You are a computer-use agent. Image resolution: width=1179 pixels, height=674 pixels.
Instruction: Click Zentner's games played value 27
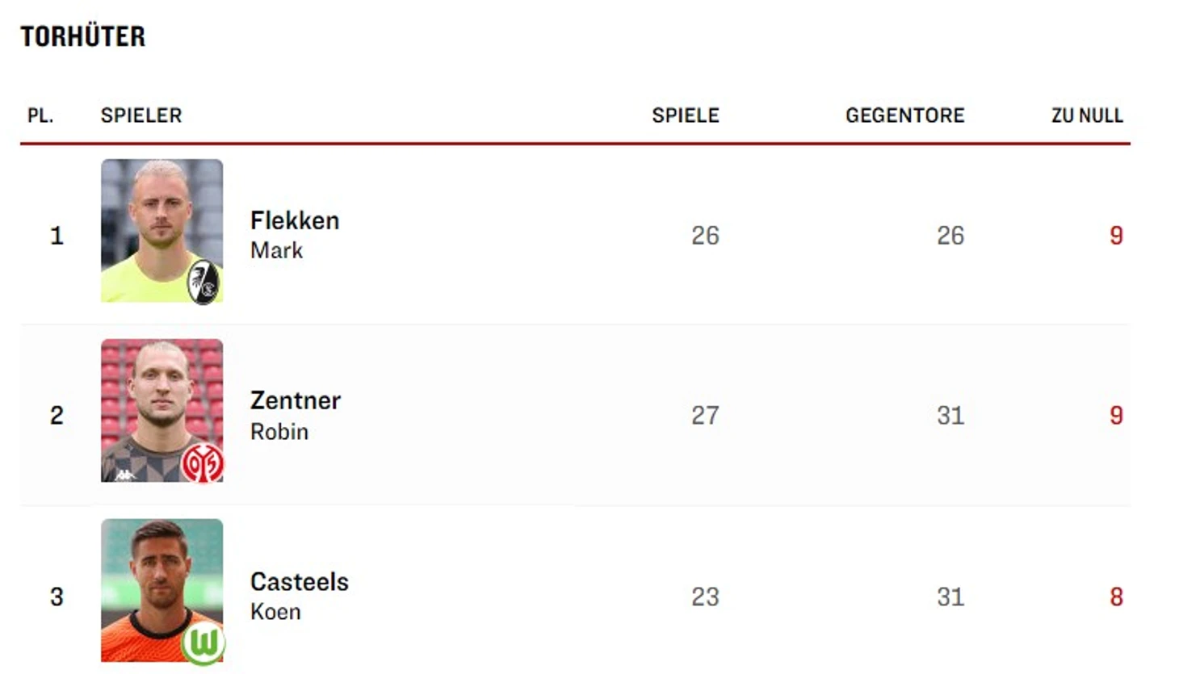(705, 415)
